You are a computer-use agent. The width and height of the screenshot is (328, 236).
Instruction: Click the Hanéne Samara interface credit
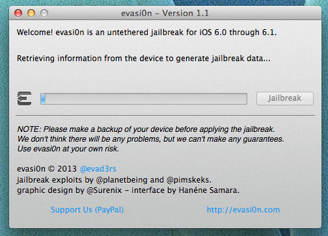(209, 190)
